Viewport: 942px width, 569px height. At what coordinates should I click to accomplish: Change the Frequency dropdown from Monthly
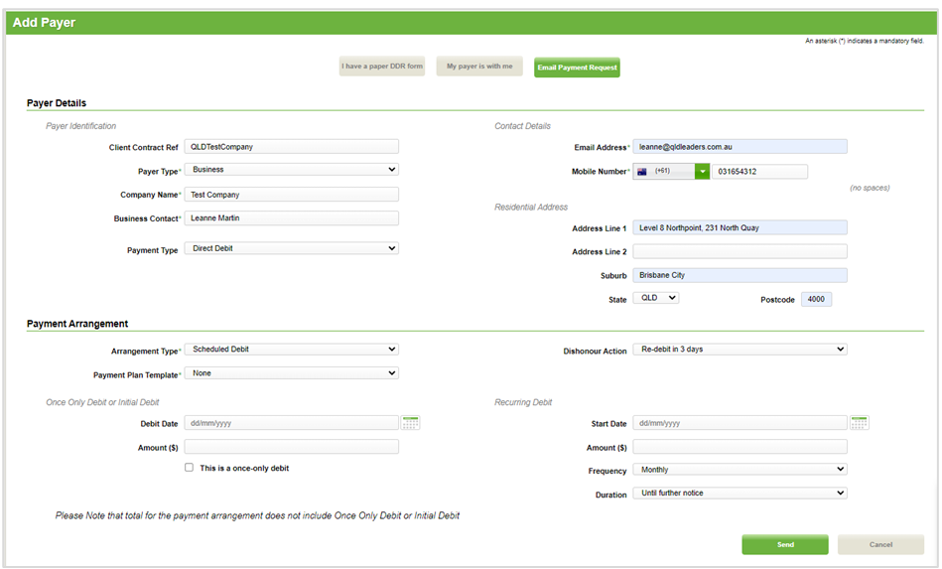pos(740,470)
